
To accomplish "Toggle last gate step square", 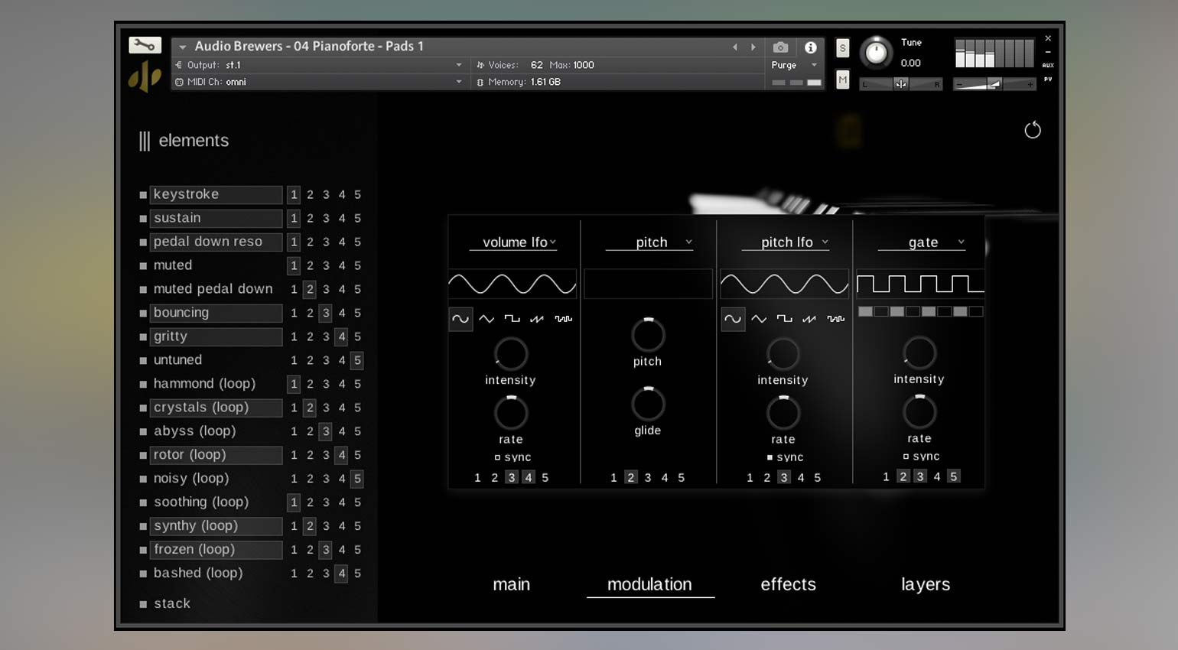I will point(976,311).
